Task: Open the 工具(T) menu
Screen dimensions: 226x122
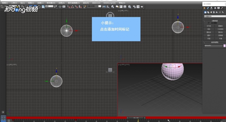Action: (14, 3)
